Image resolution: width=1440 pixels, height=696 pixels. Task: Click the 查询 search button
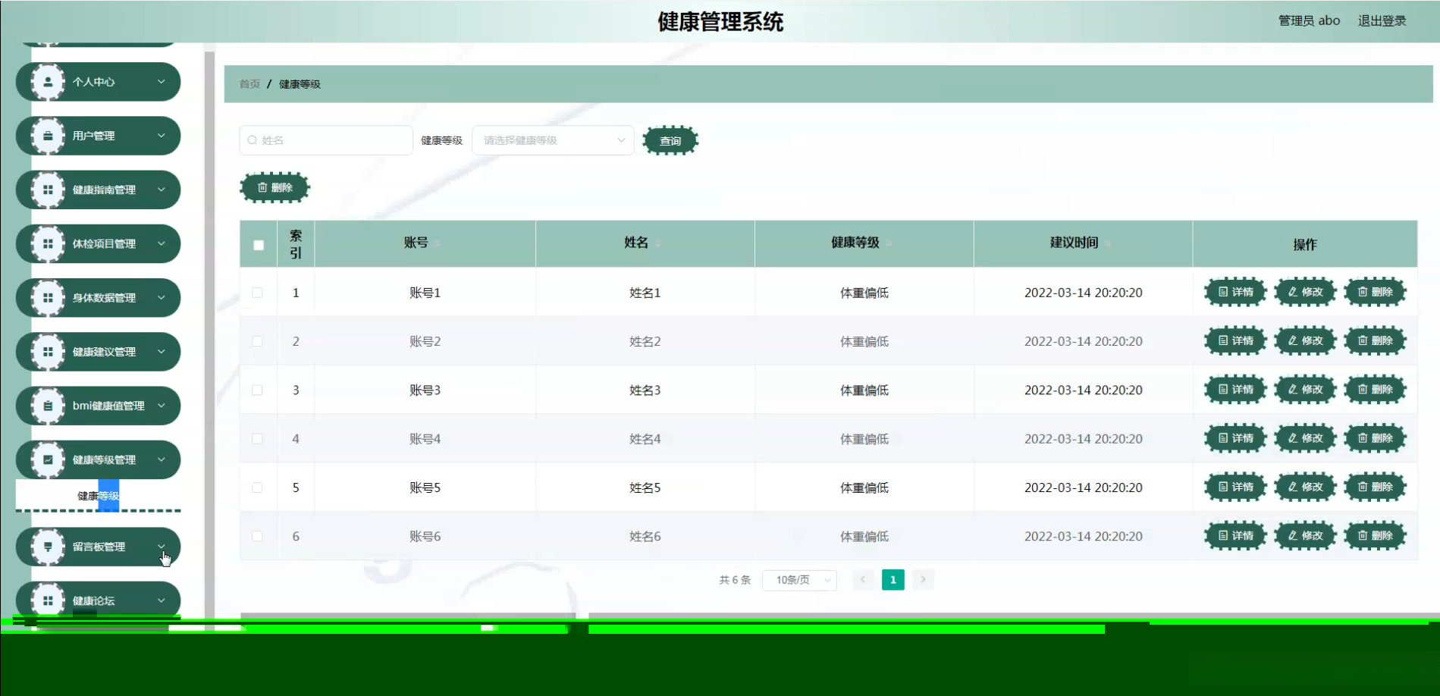[x=670, y=140]
